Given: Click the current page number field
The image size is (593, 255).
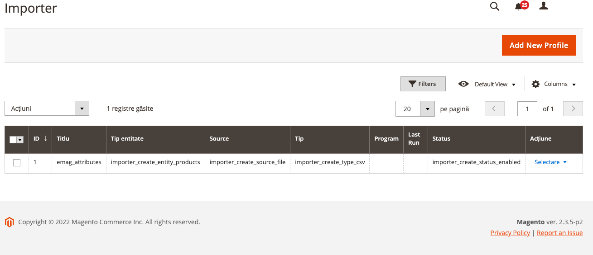Looking at the screenshot, I should [527, 109].
